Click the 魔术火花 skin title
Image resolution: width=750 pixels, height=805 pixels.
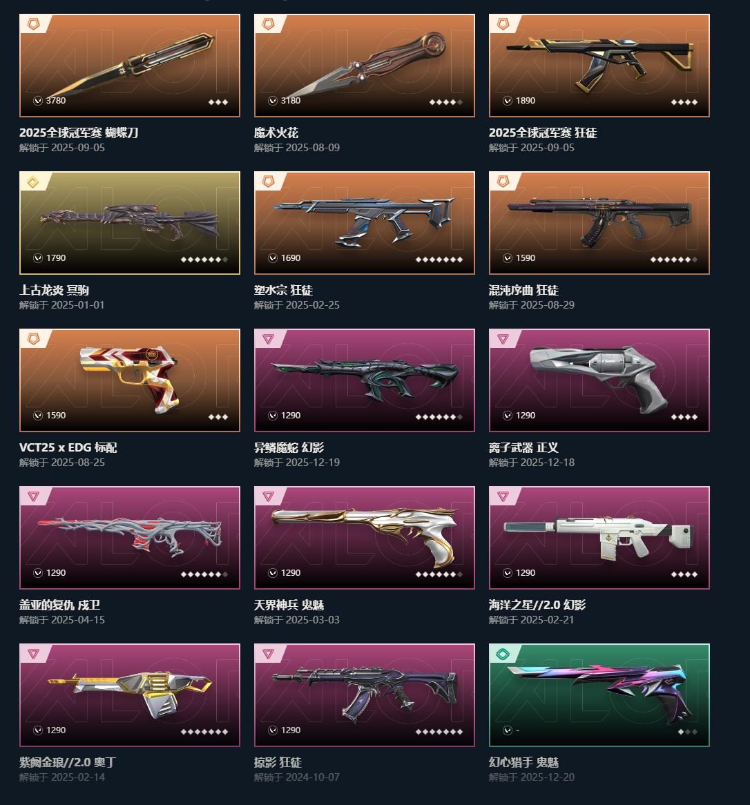(x=276, y=133)
